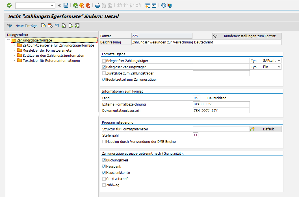Image resolution: width=299 pixels, height=197 pixels.
Task: Click the red Cancel icon
Action: (88, 5)
